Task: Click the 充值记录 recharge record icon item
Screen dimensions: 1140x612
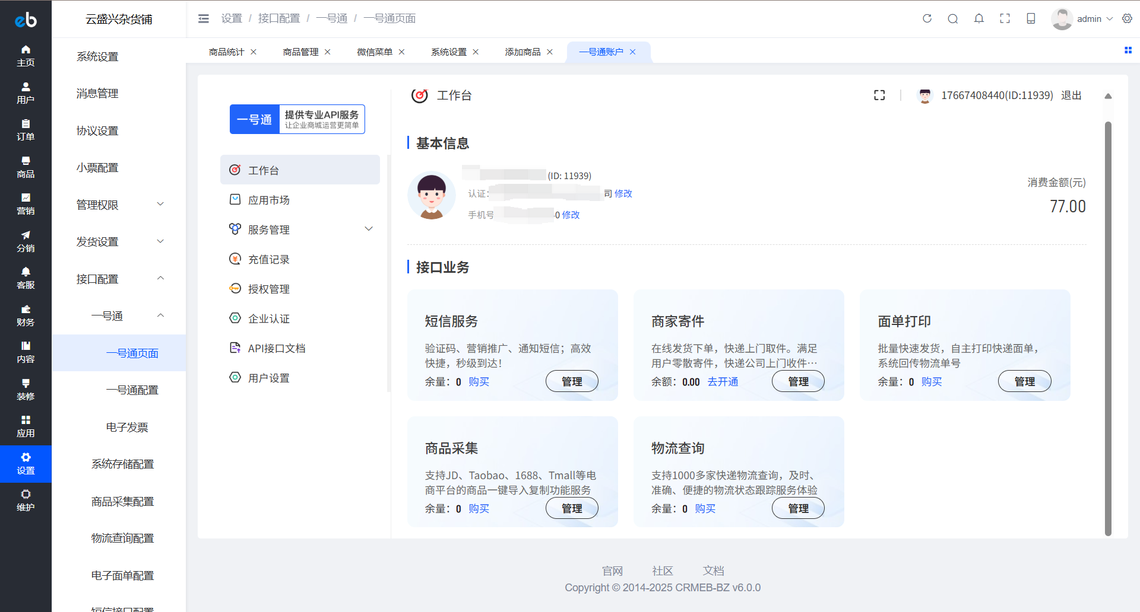Action: 269,259
